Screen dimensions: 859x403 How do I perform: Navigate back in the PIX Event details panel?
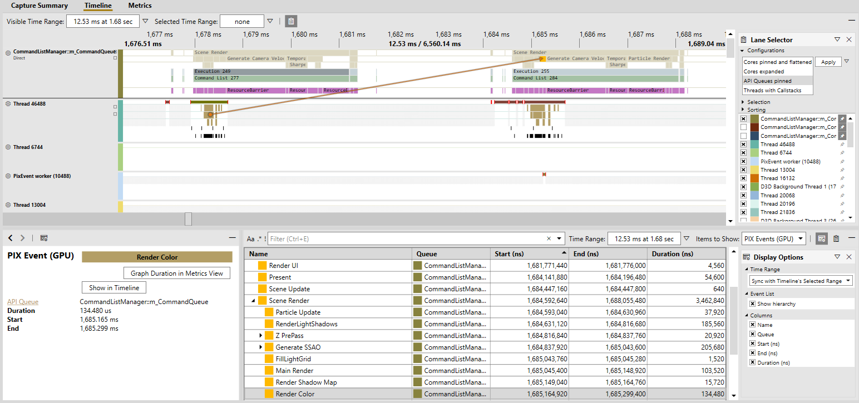click(11, 238)
